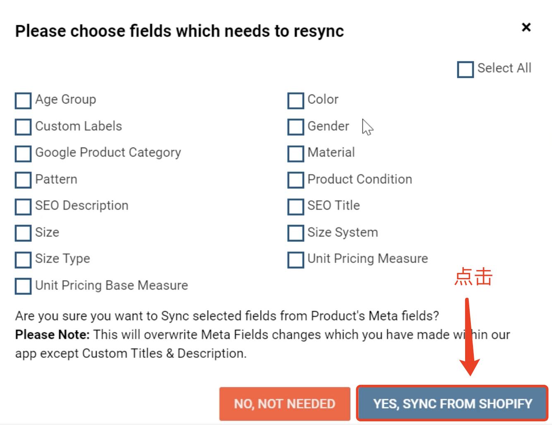
Task: Check the Product Condition field
Action: pos(295,180)
